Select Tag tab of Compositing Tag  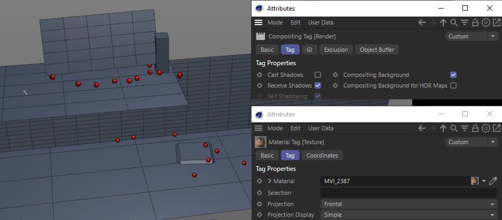290,50
